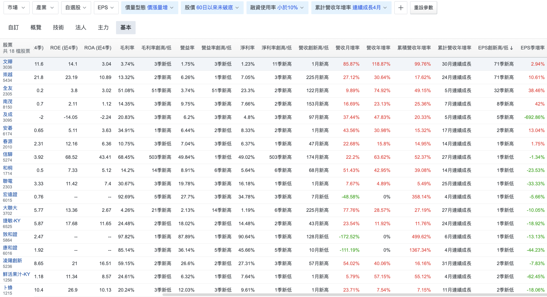This screenshot has height=297, width=547.
Task: Click the sort arrow on EPS創新高/低 column
Action: 511,48
